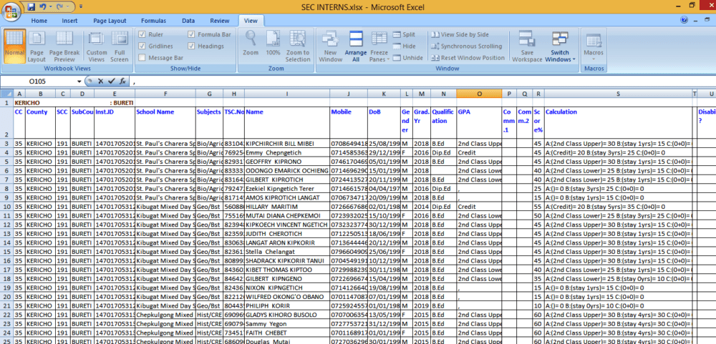Click Save Workspace
Image resolution: width=716 pixels, height=344 pixels.
pos(526,46)
